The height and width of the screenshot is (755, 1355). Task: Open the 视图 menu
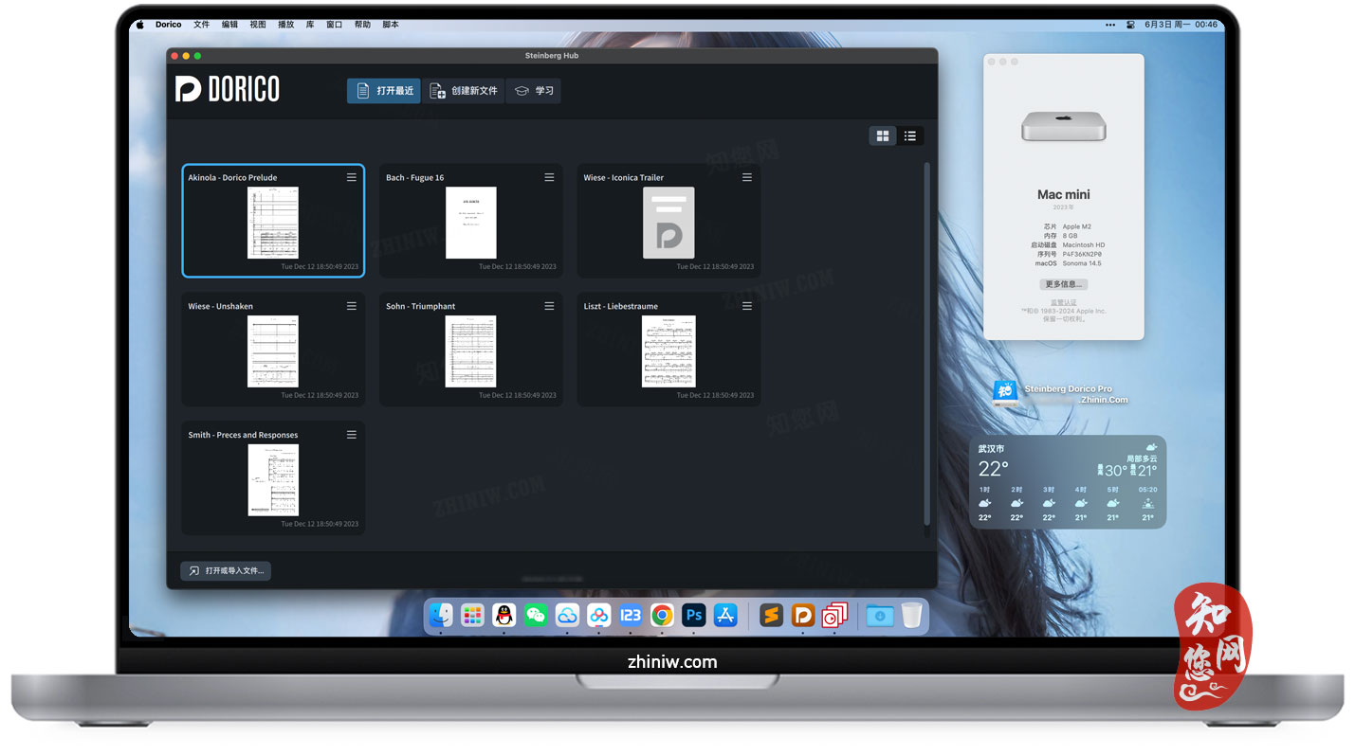258,25
